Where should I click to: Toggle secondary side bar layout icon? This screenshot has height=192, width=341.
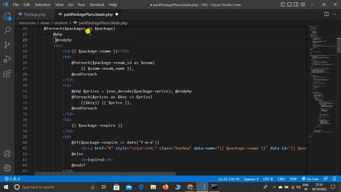pos(296,5)
